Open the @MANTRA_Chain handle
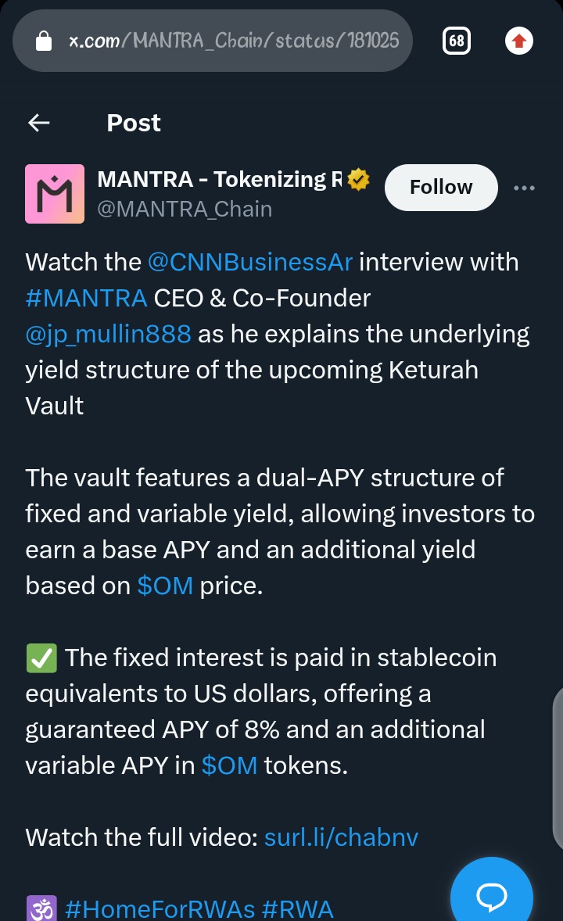Viewport: 563px width, 921px height. coord(185,210)
